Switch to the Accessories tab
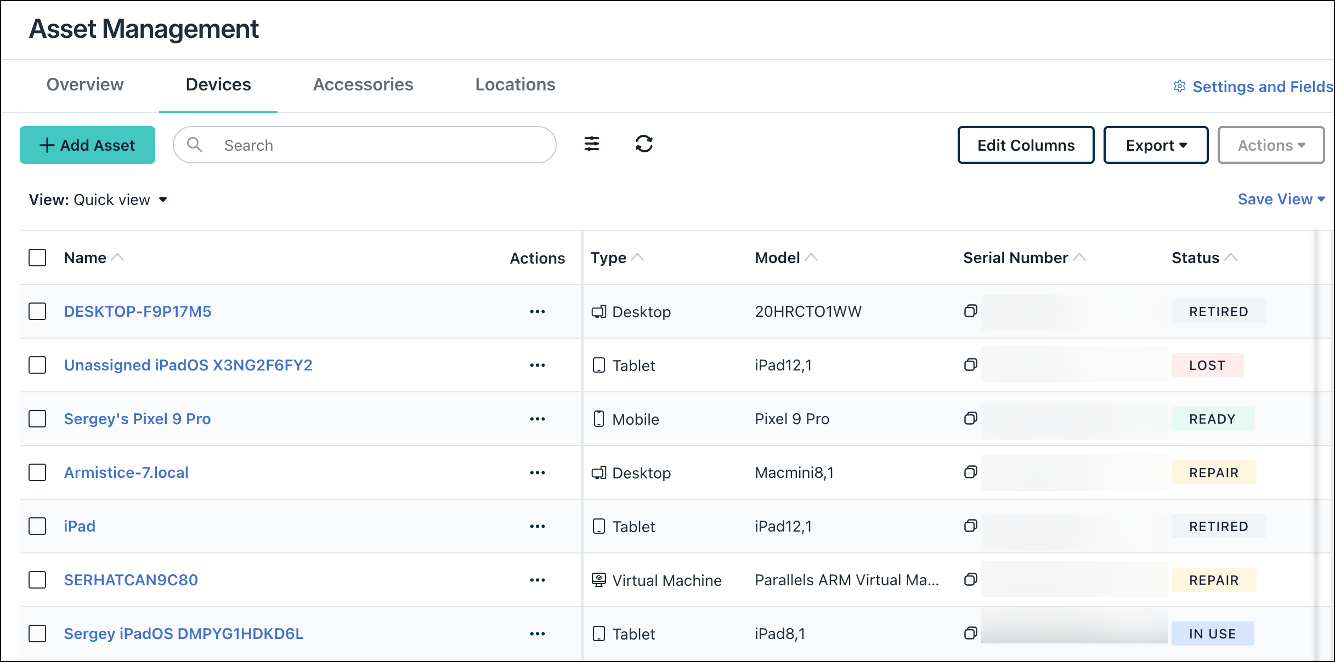The image size is (1335, 662). click(x=363, y=84)
